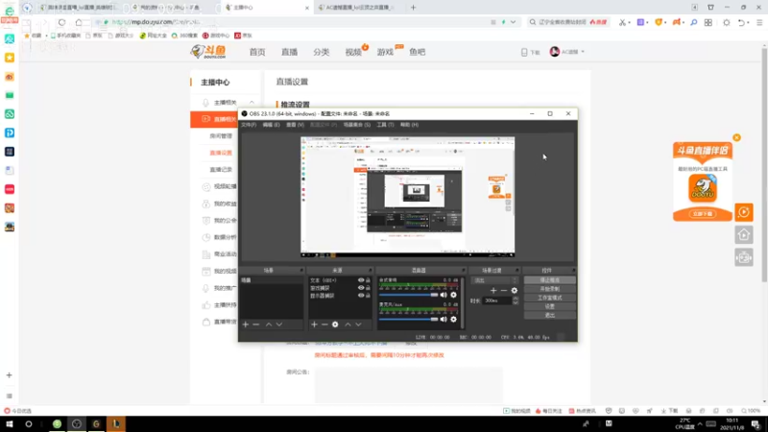Viewport: 768px width, 432px height.
Task: Add a new source with plus icon
Action: [314, 324]
